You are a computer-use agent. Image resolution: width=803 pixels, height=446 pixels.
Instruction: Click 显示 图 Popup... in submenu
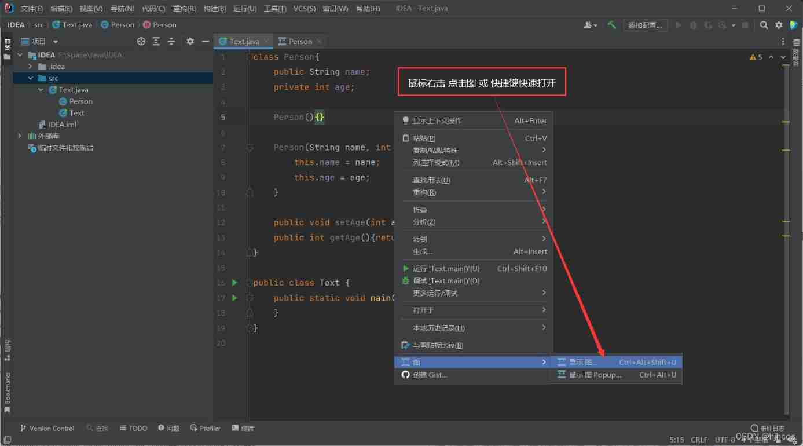616,375
